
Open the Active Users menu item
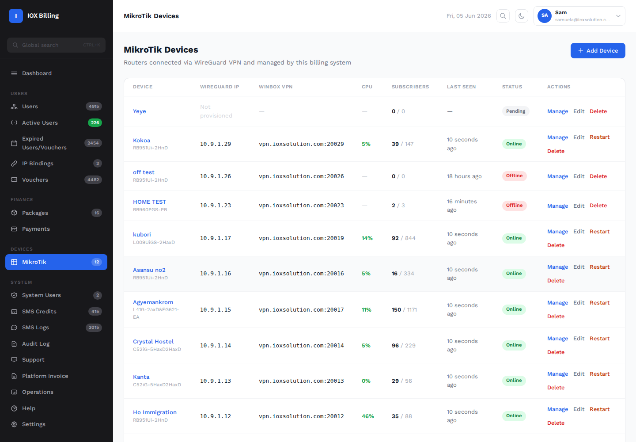click(x=56, y=123)
